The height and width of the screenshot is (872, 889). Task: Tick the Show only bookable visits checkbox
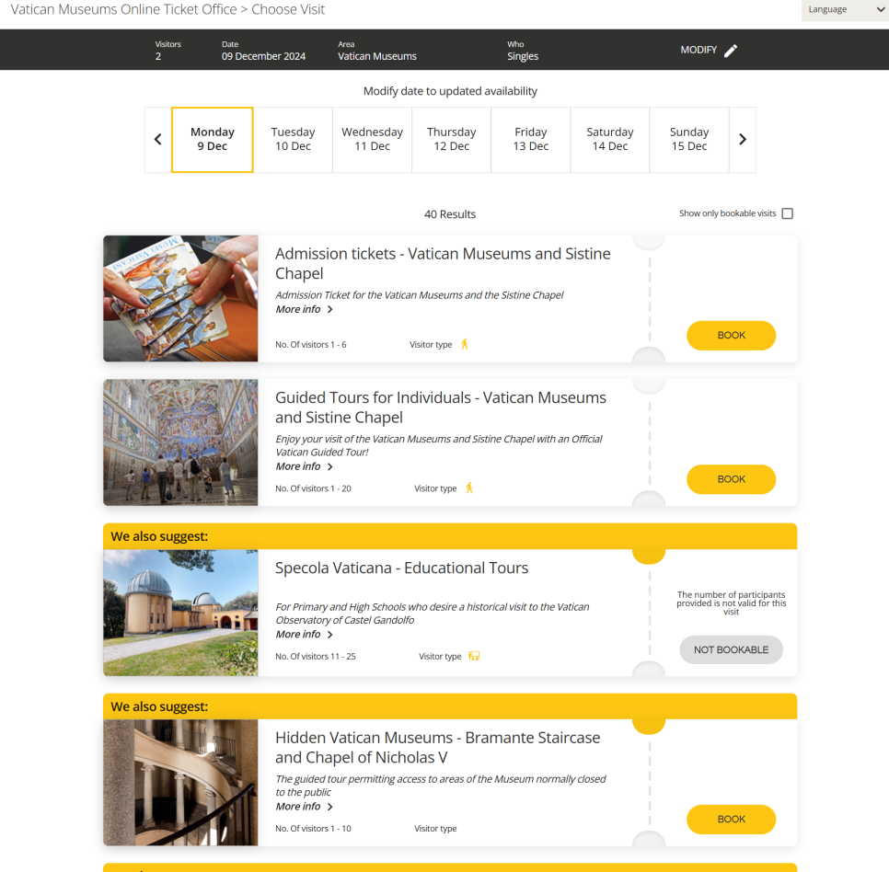(x=787, y=213)
